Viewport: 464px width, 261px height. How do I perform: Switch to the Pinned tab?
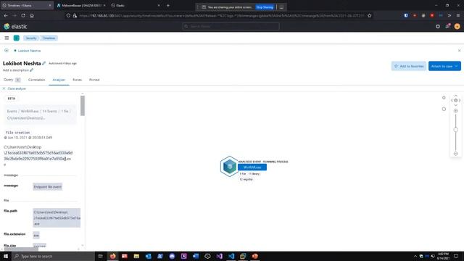94,80
